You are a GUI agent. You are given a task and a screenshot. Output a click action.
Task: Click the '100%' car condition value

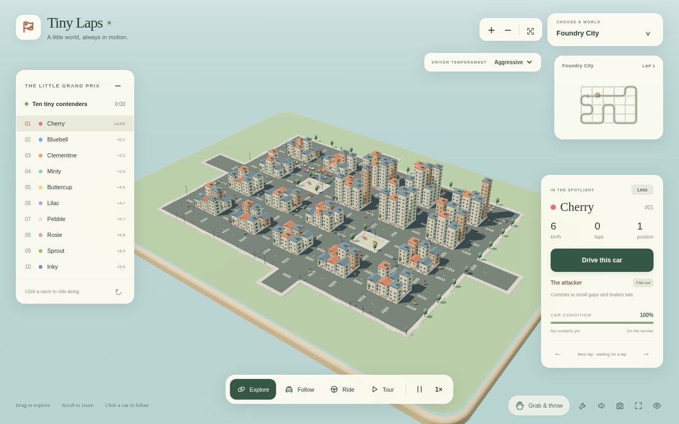point(647,315)
